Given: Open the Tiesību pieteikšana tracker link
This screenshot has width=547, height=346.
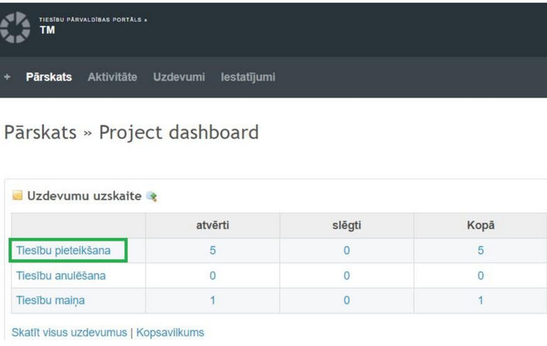Looking at the screenshot, I should (x=63, y=251).
